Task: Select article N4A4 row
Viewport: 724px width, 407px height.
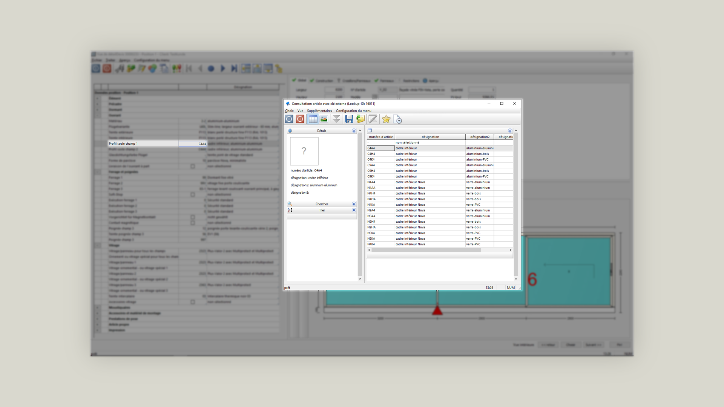Action: (440, 182)
